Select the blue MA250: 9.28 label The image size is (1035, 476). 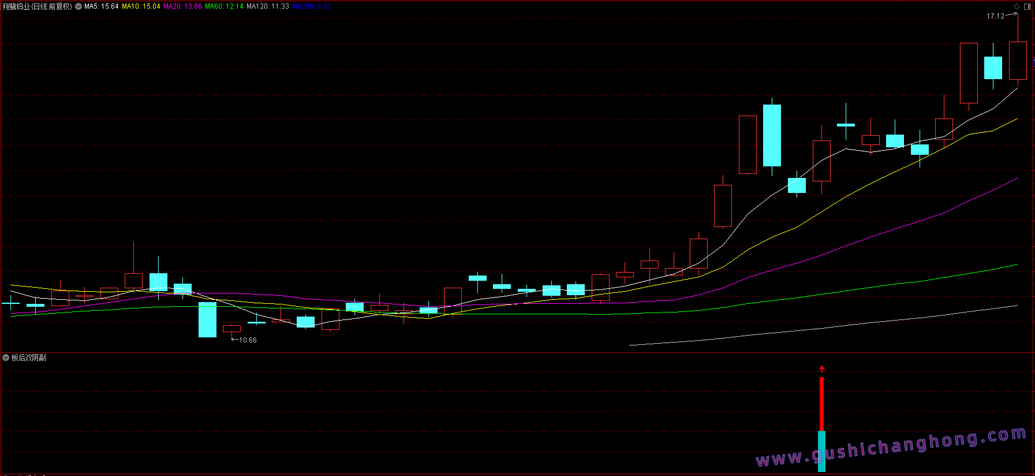click(312, 6)
